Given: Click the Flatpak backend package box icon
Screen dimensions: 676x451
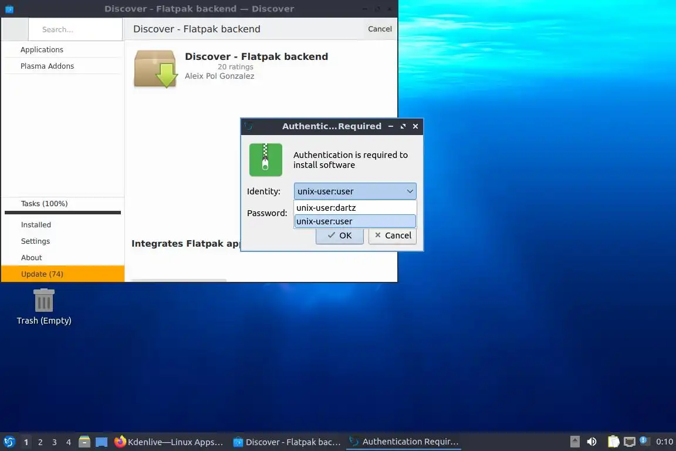Looking at the screenshot, I should [x=155, y=69].
